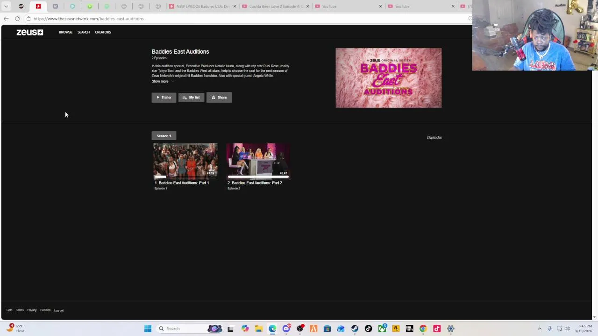
Task: Go back in browser
Action: coord(6,19)
